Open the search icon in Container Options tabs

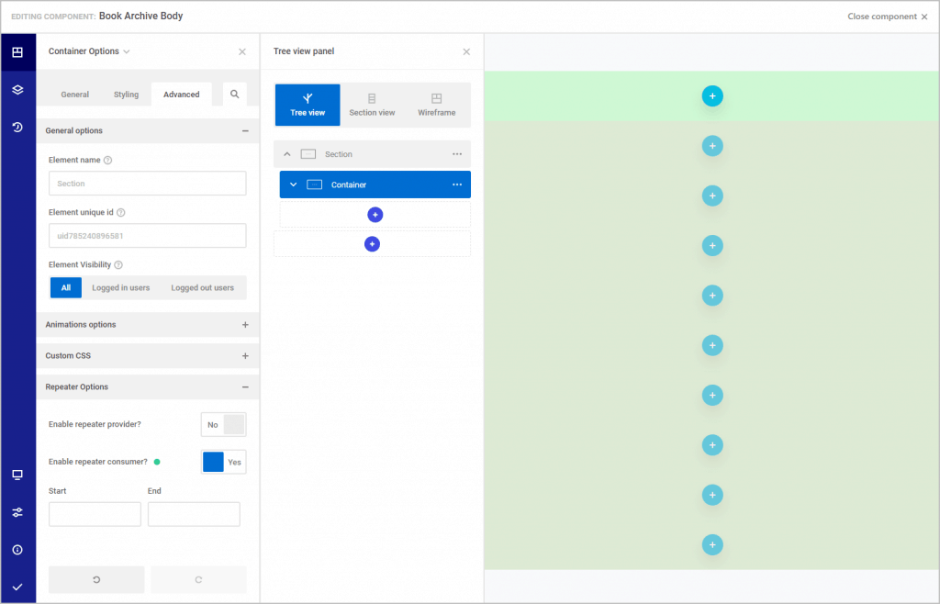pos(233,94)
